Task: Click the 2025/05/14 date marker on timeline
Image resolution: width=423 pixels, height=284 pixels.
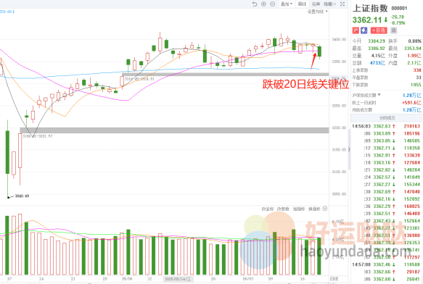Action: pos(178,279)
